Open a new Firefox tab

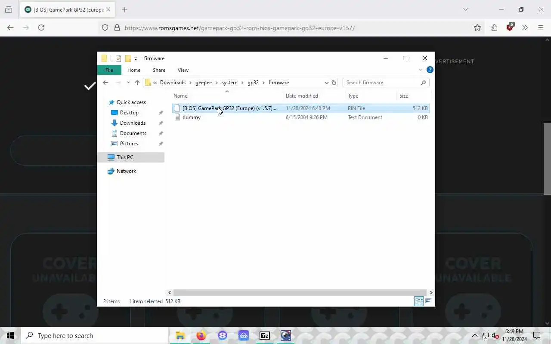tap(125, 9)
